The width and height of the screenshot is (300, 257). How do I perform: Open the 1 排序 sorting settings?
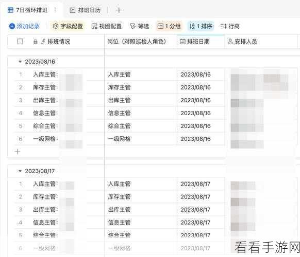click(201, 26)
